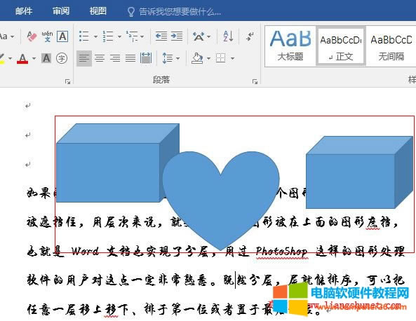The image size is (416, 321).
Task: Toggle distributed alignment
Action: point(146,58)
